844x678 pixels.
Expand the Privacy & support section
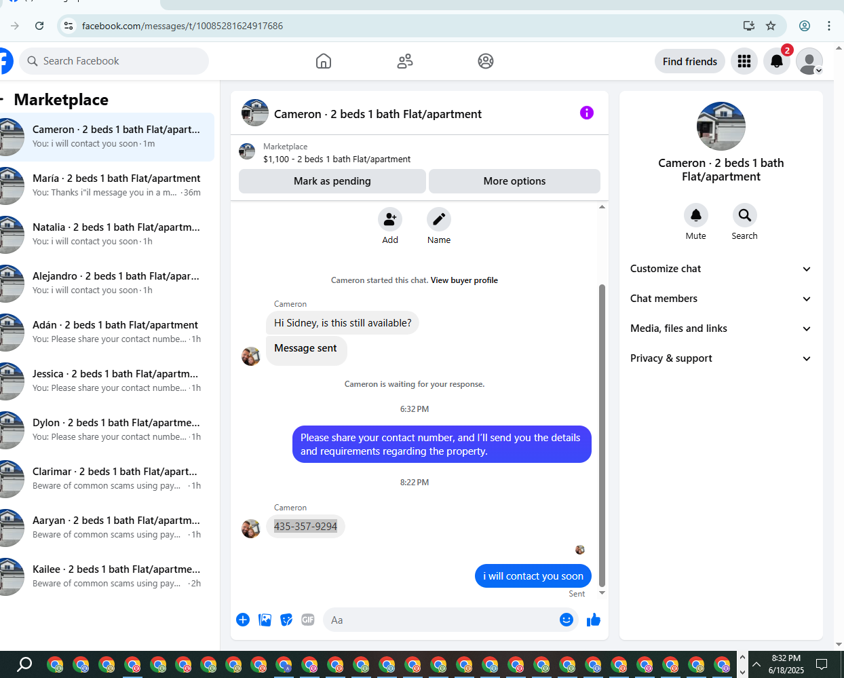721,358
